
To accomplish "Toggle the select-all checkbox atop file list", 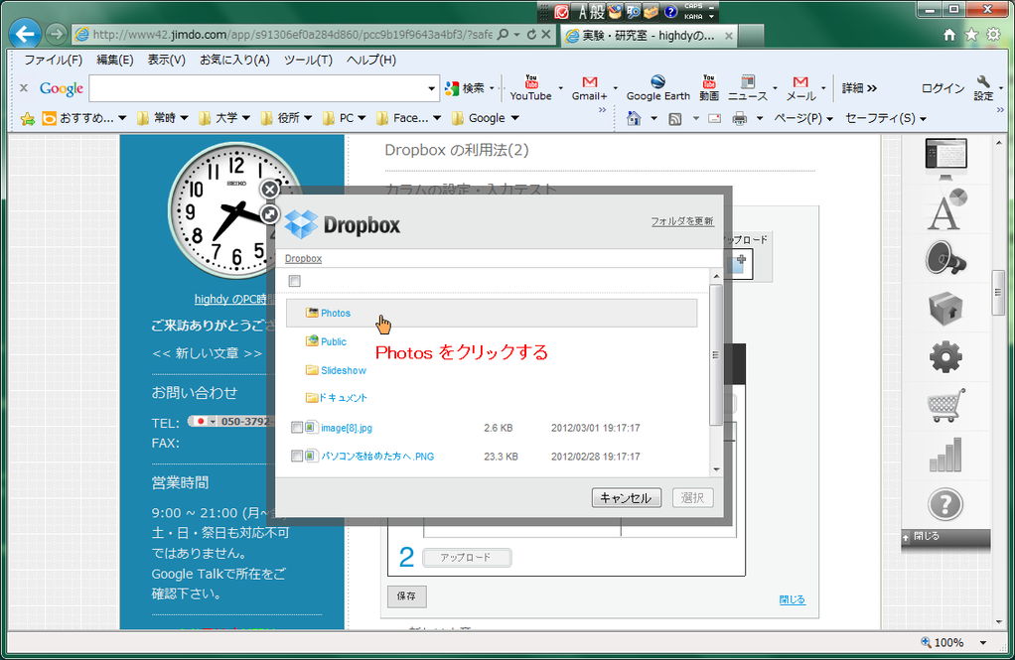I will [295, 281].
